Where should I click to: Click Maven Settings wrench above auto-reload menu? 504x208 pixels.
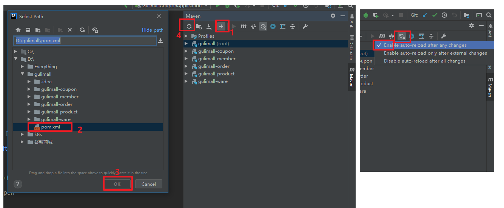tap(444, 36)
